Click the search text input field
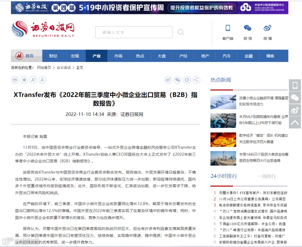The height and width of the screenshot is (247, 302). (x=134, y=32)
